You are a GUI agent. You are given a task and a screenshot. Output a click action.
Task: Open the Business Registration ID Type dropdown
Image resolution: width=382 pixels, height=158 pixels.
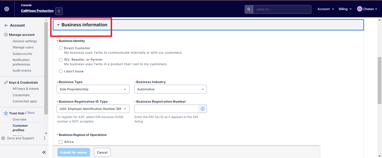pos(93,109)
